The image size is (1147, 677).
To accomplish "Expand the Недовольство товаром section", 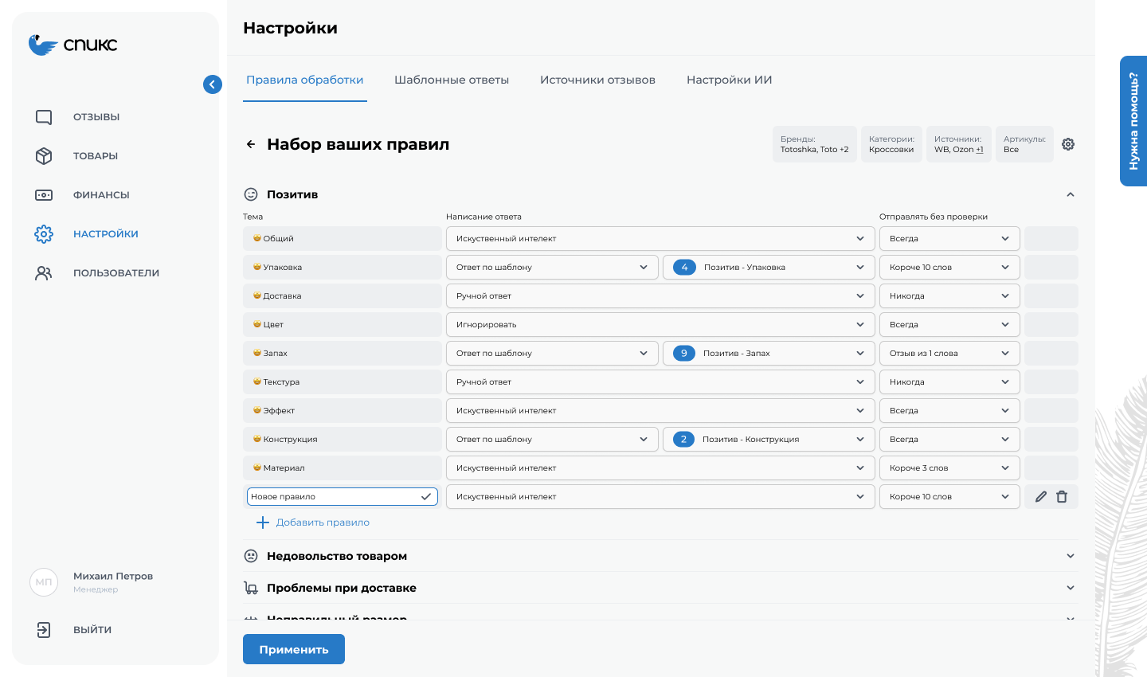I will [x=1071, y=555].
